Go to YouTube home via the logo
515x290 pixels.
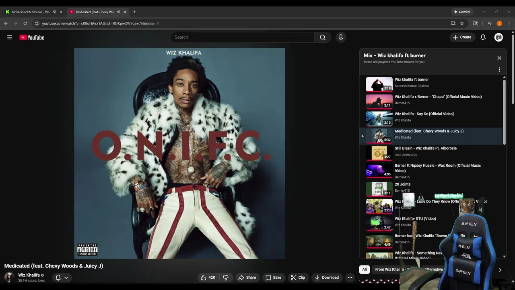point(32,37)
